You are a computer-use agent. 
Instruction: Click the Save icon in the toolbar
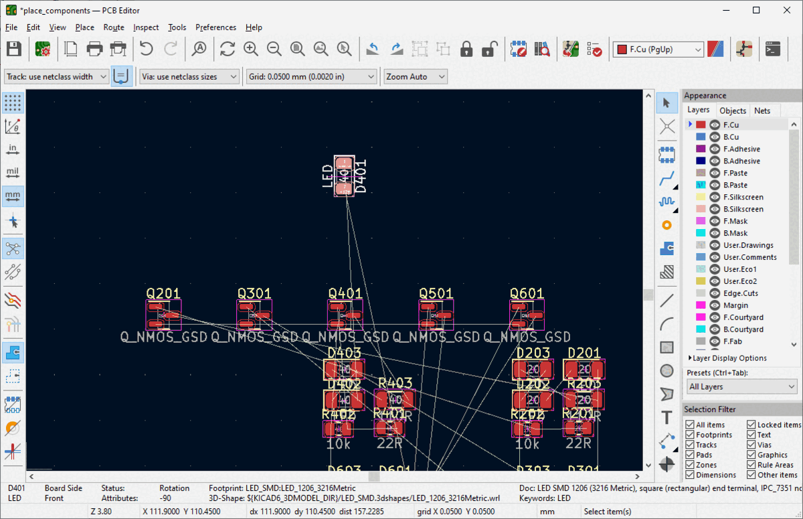[14, 49]
